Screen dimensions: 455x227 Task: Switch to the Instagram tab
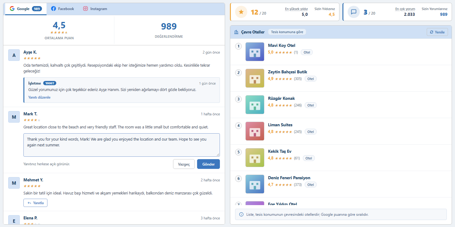(x=95, y=9)
